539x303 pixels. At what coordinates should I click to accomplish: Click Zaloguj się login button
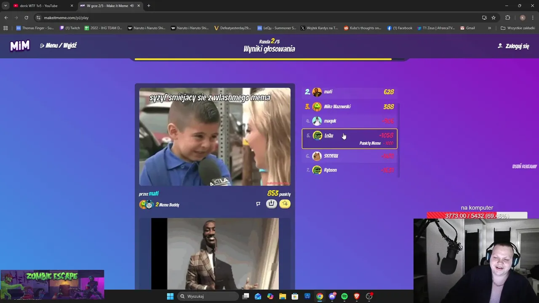coord(513,46)
